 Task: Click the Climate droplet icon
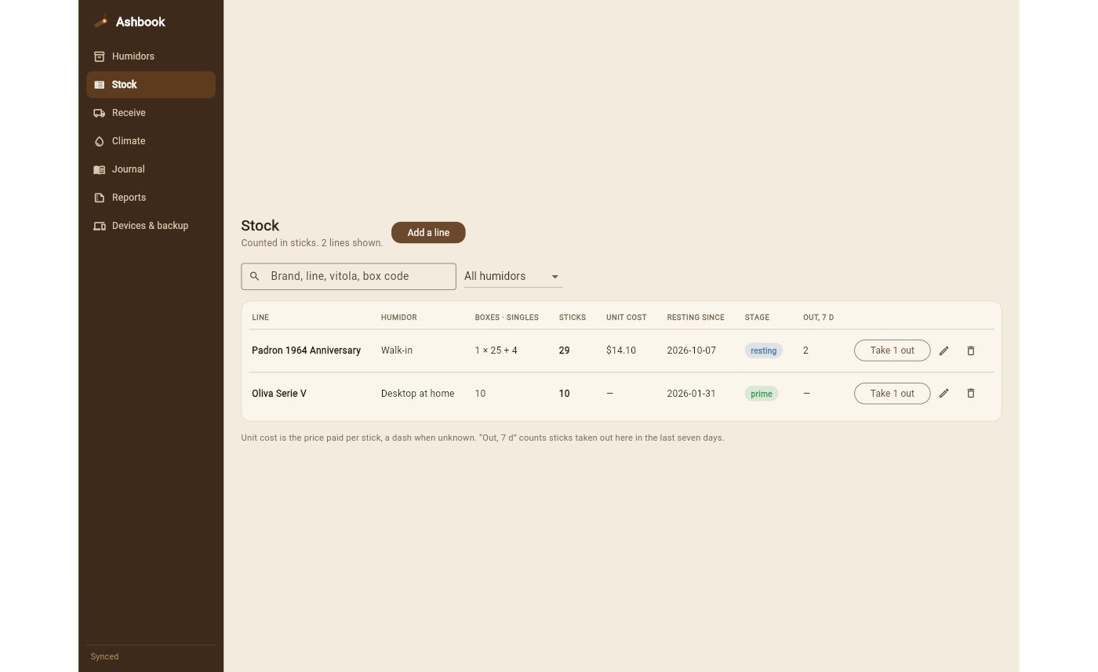pos(100,141)
